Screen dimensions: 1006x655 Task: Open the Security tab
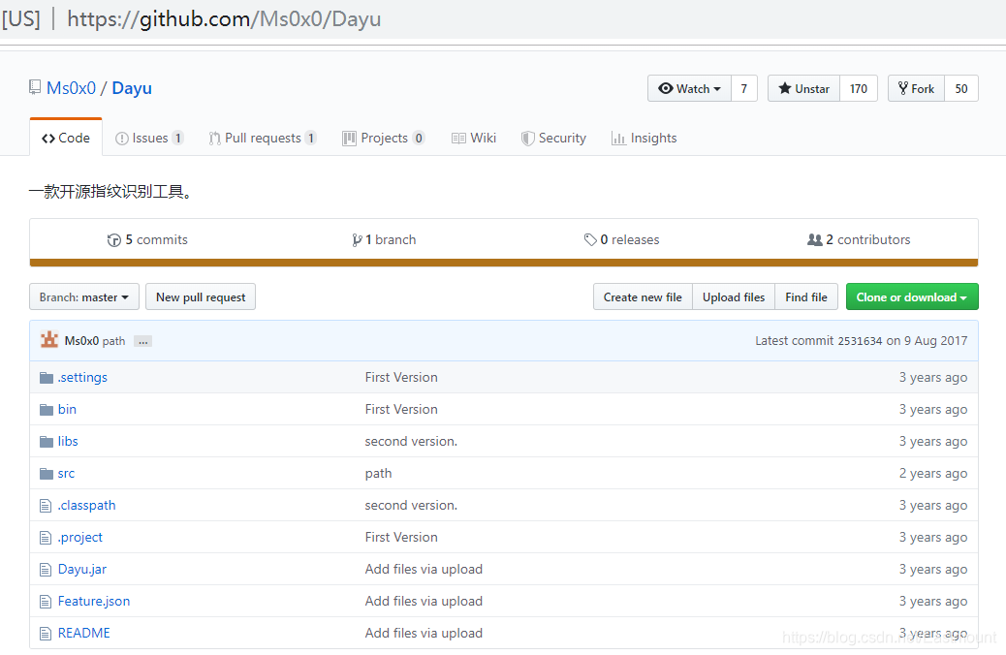pos(553,138)
